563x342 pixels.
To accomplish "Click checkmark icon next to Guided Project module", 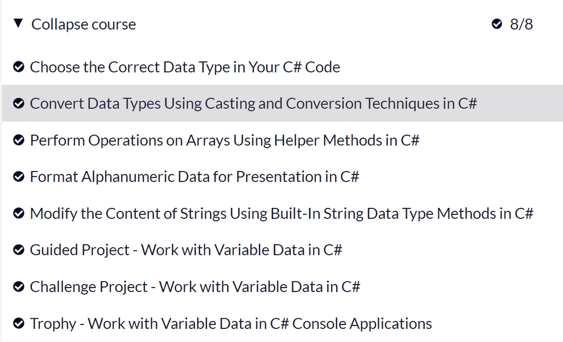I will 18,251.
